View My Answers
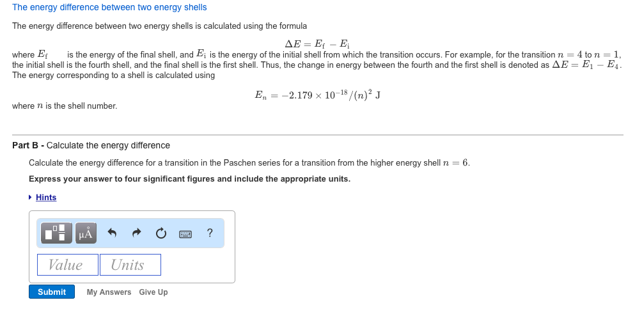Screen dimensions: 635x314 click(109, 292)
